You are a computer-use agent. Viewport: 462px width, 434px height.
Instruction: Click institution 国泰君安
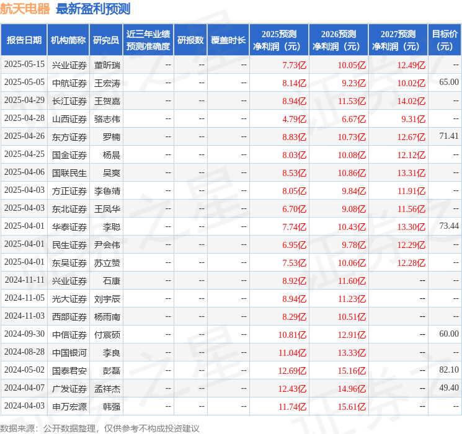[69, 371]
